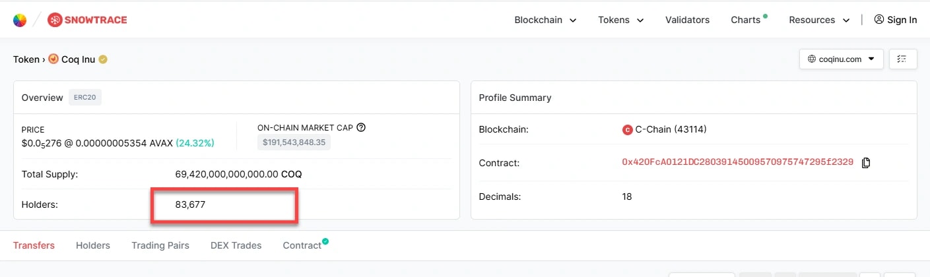
Task: Switch to the Holders tab
Action: 93,245
